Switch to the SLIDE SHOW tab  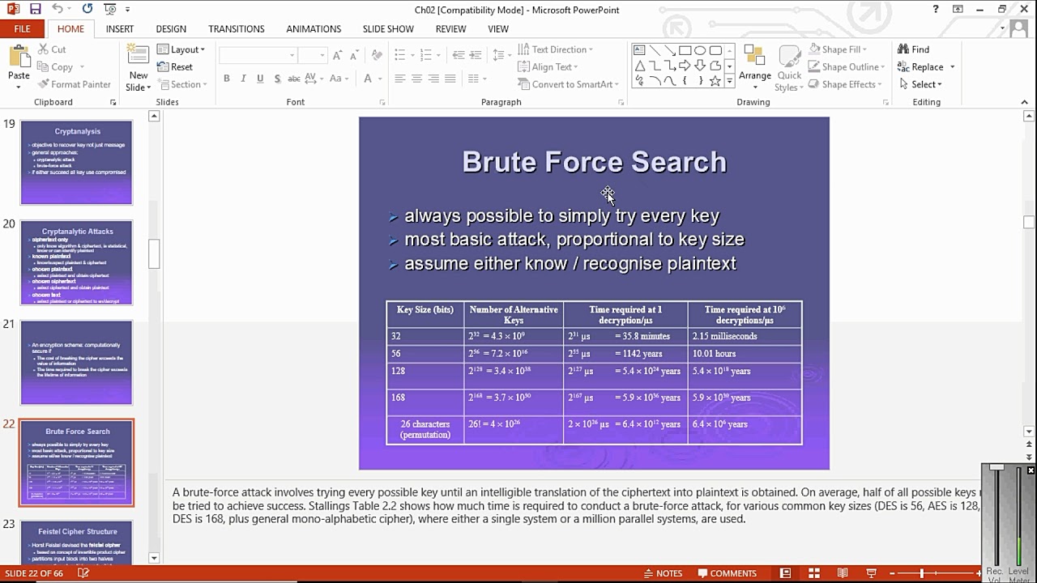click(388, 29)
